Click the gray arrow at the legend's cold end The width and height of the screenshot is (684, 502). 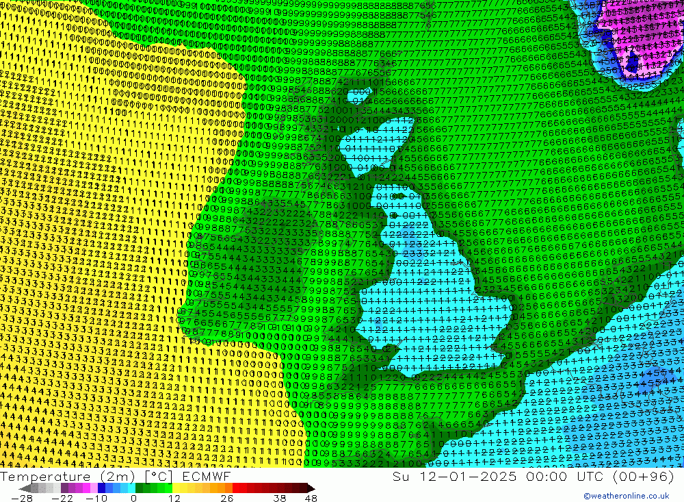click(x=25, y=488)
